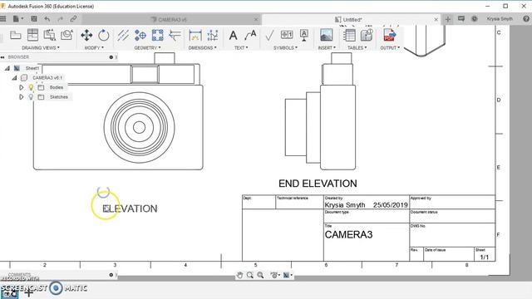The height and width of the screenshot is (299, 532).
Task: Click the Fit zoom tool
Action: coord(260,275)
